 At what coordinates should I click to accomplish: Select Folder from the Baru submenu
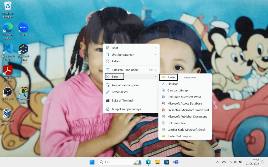pos(171,77)
